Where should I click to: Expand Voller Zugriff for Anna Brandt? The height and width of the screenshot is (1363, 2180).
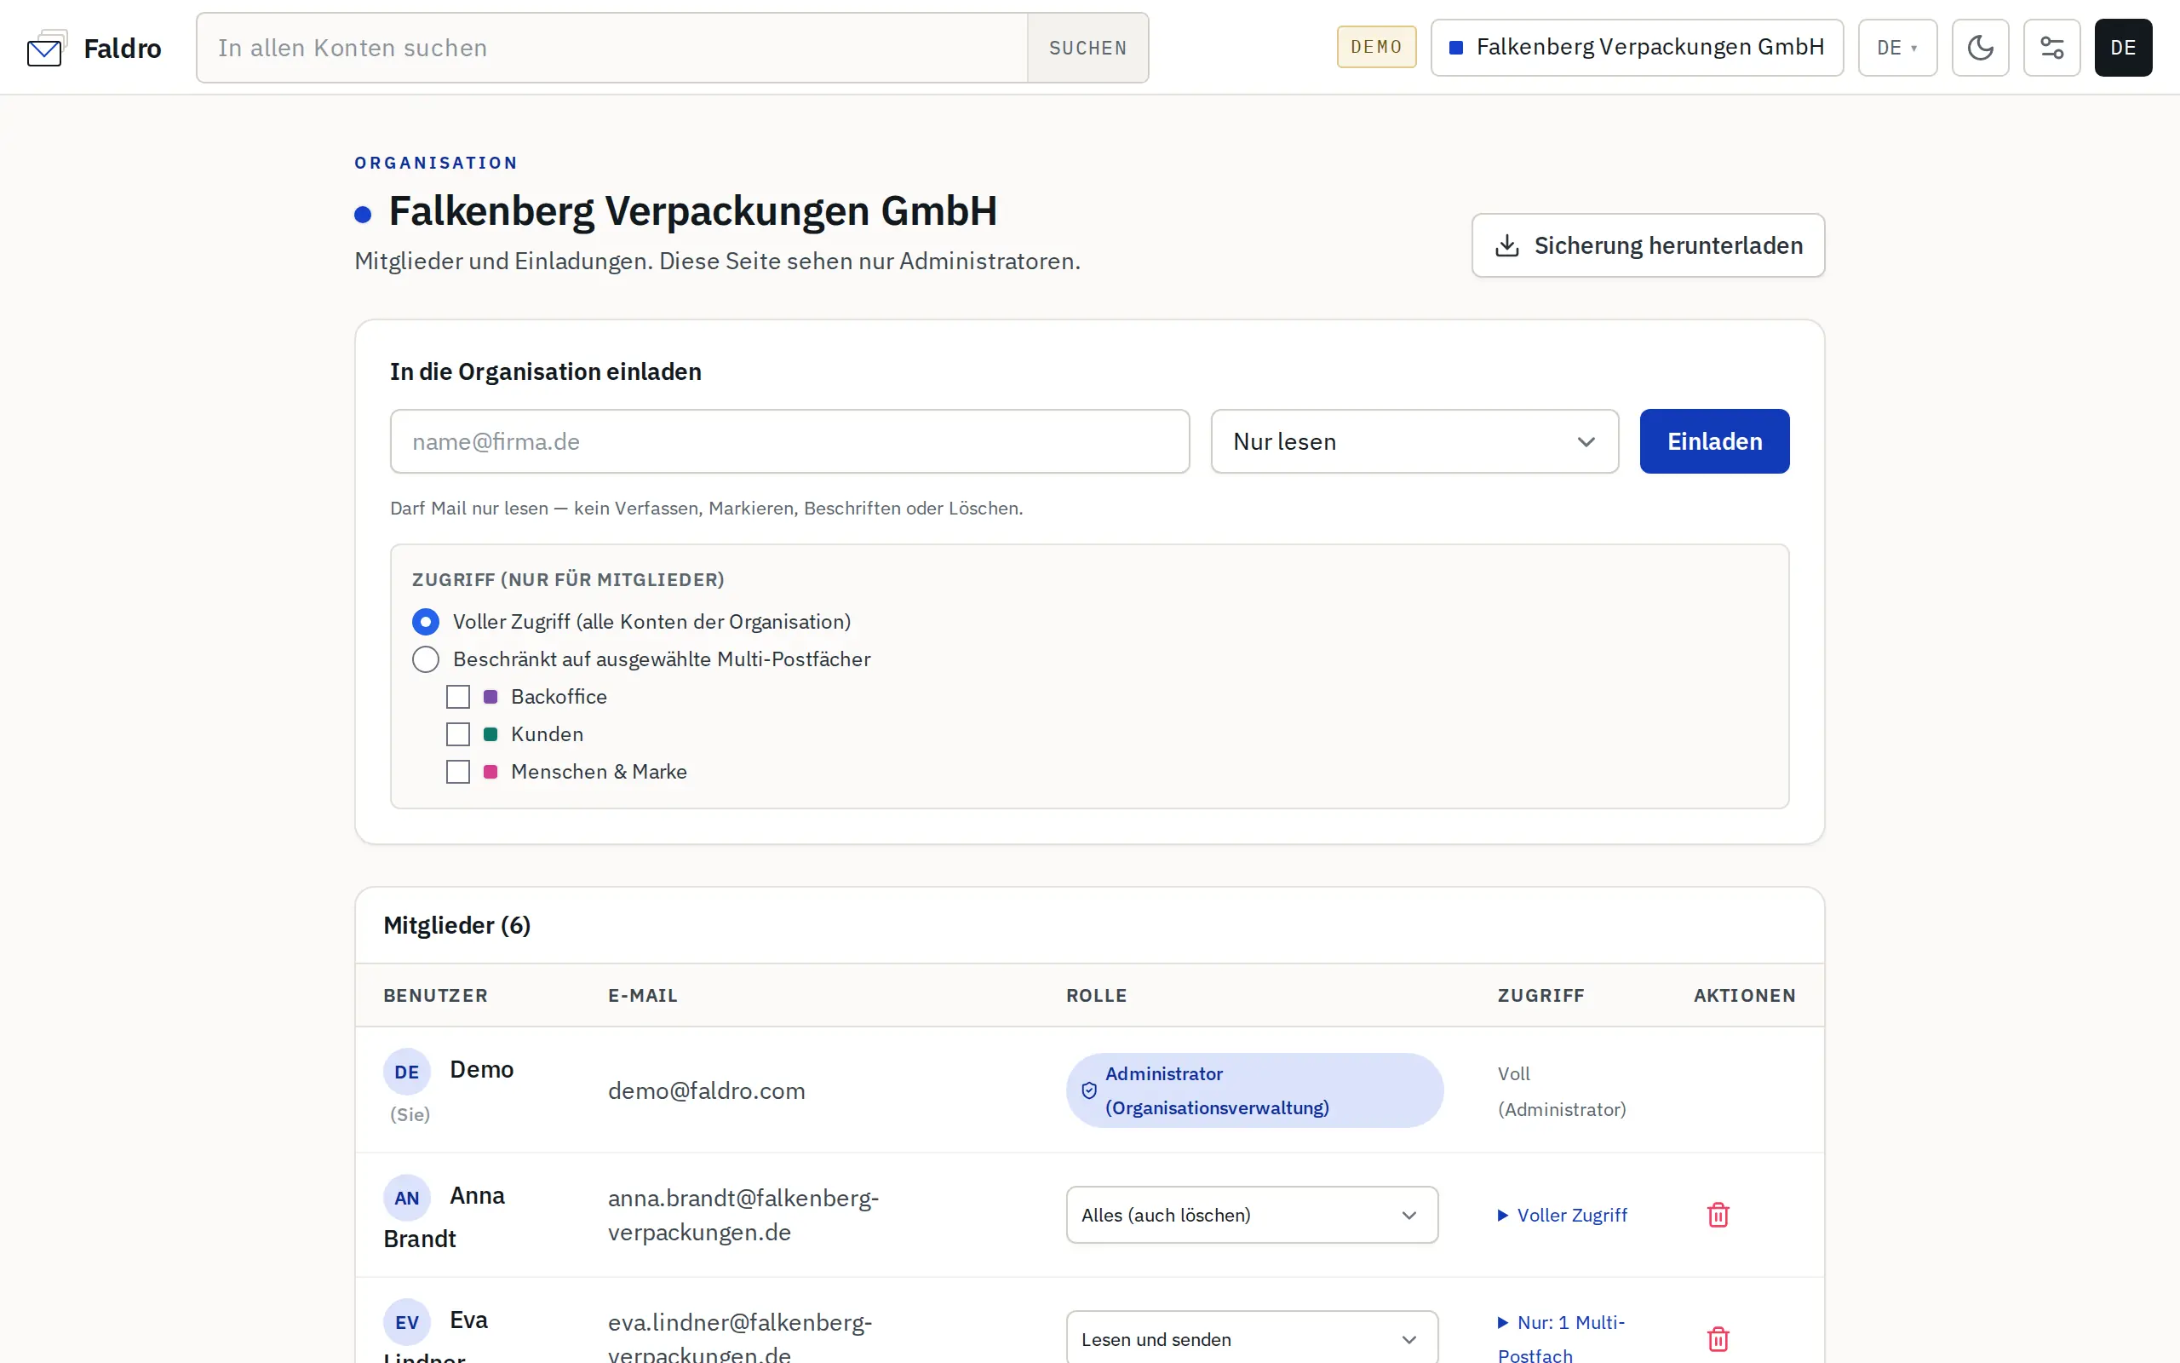[x=1562, y=1215]
